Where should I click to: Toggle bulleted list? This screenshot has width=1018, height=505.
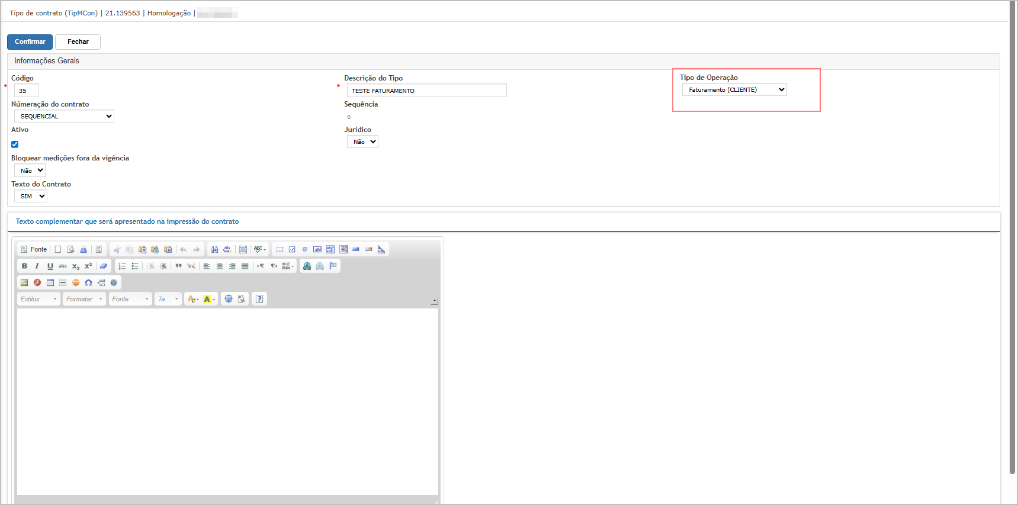click(x=135, y=266)
